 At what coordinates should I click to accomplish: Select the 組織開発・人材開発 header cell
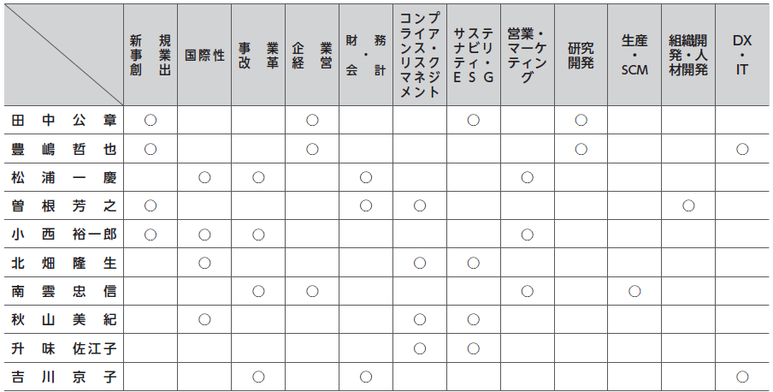point(688,55)
